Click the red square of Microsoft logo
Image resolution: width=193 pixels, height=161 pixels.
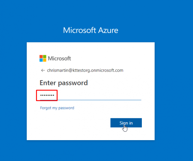tap(41, 56)
